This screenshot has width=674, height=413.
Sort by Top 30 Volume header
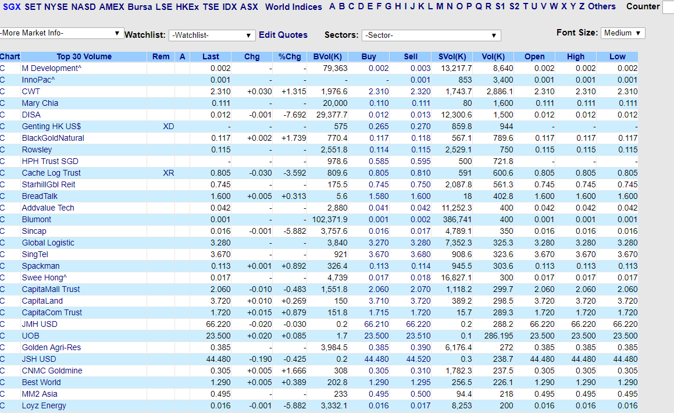click(x=84, y=56)
